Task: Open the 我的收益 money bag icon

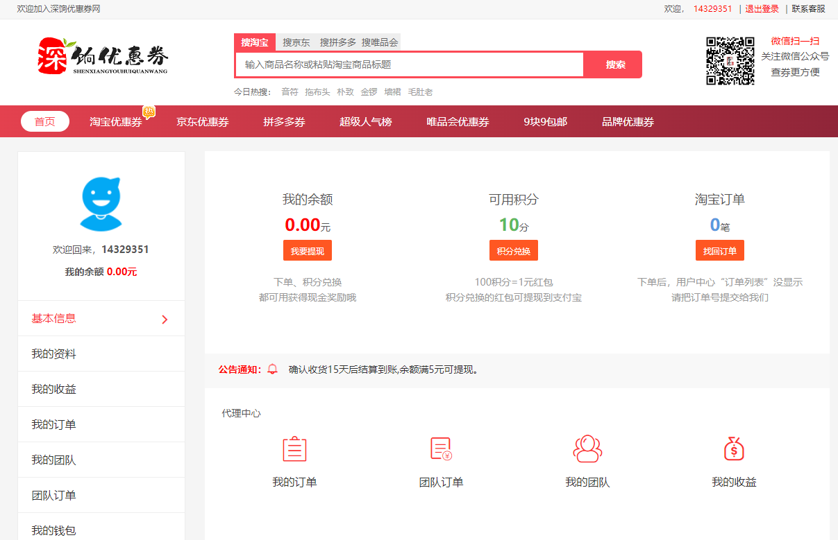Action: (734, 449)
